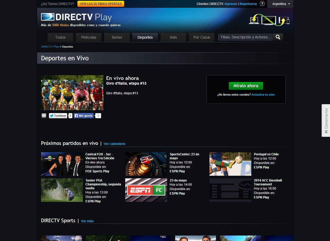
Task: Open the Ver calendario link
Action: coord(115,144)
